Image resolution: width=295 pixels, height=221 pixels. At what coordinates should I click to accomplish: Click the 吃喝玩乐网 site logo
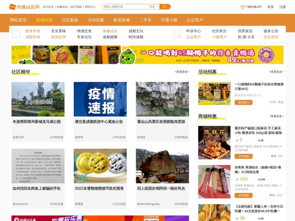pos(25,7)
